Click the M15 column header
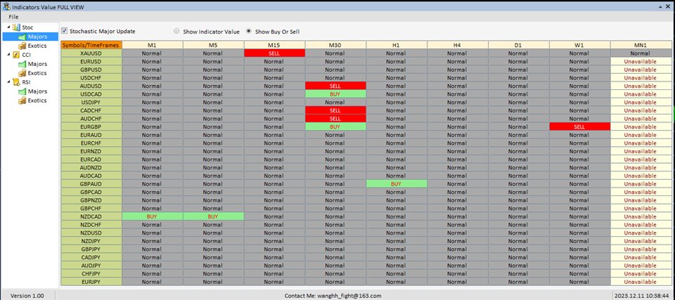Viewport: 675px width, 300px height. coord(275,45)
